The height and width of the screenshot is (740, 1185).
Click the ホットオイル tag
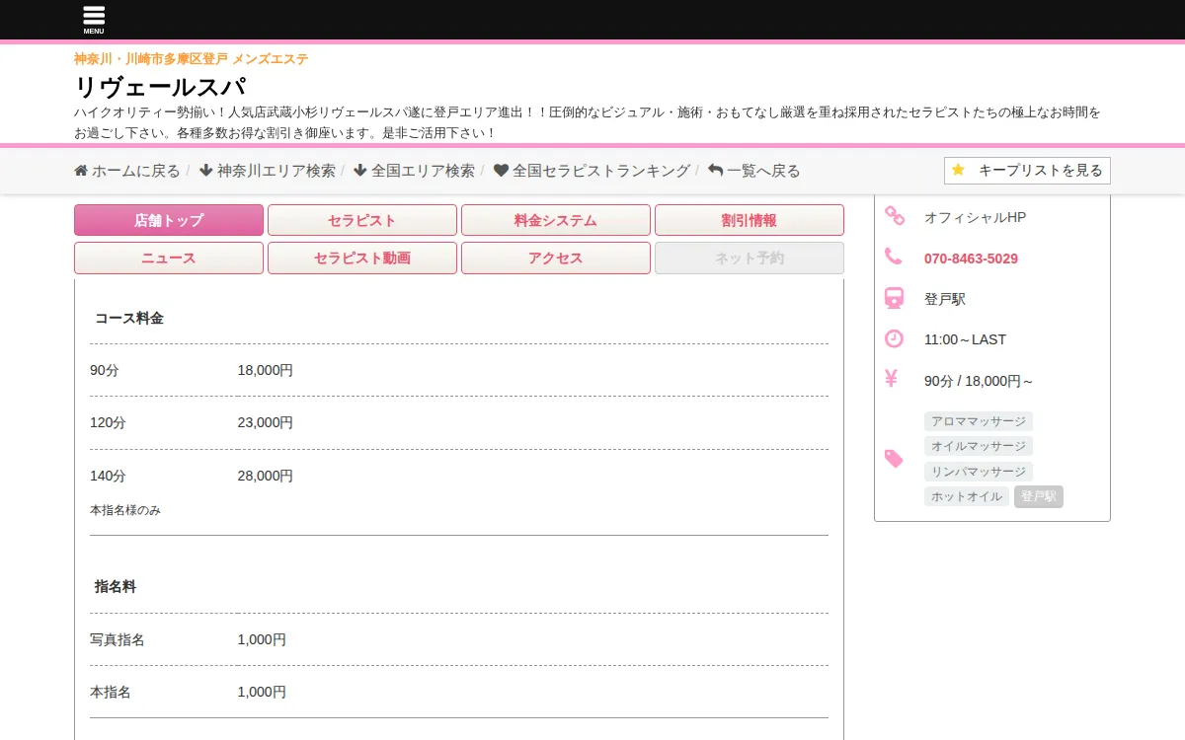click(967, 496)
